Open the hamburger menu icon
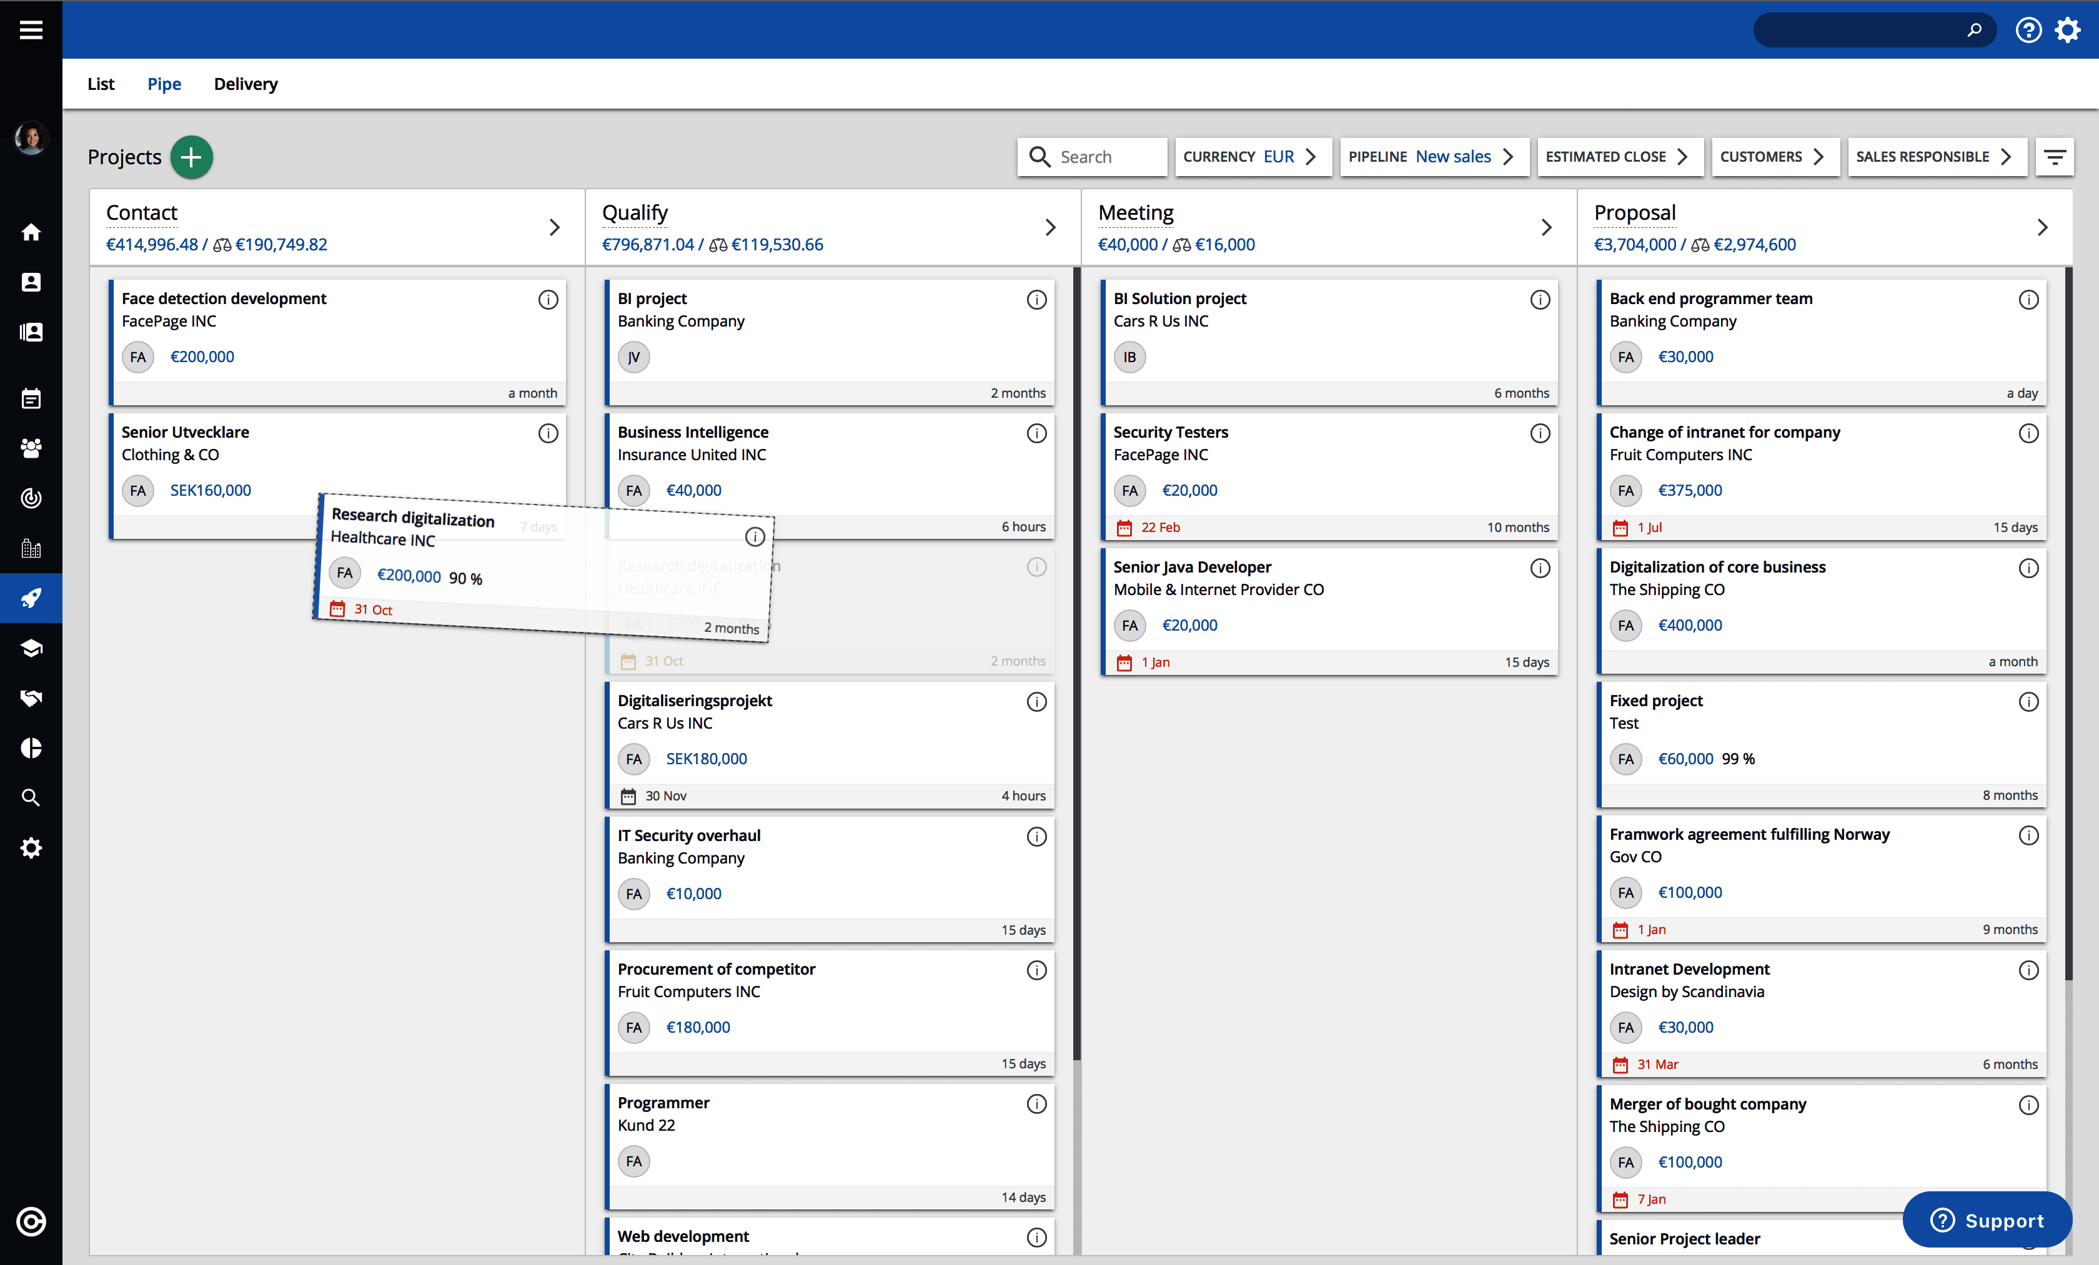 (x=31, y=30)
